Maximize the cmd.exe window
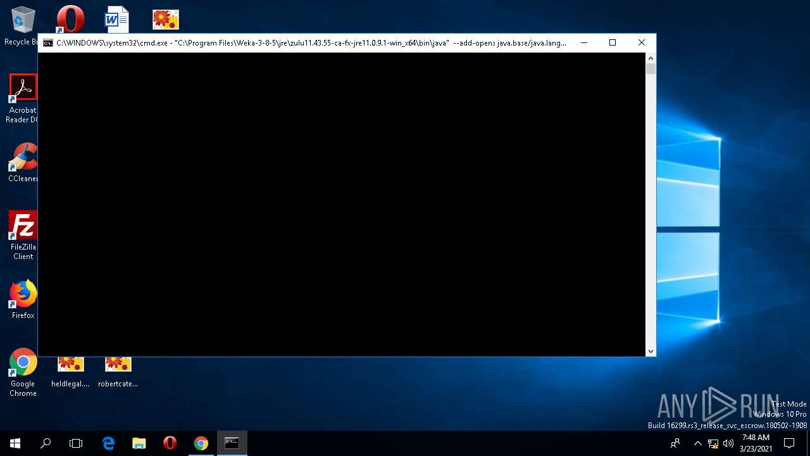This screenshot has height=456, width=810. 613,43
